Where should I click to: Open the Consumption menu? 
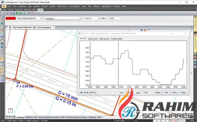75,6
